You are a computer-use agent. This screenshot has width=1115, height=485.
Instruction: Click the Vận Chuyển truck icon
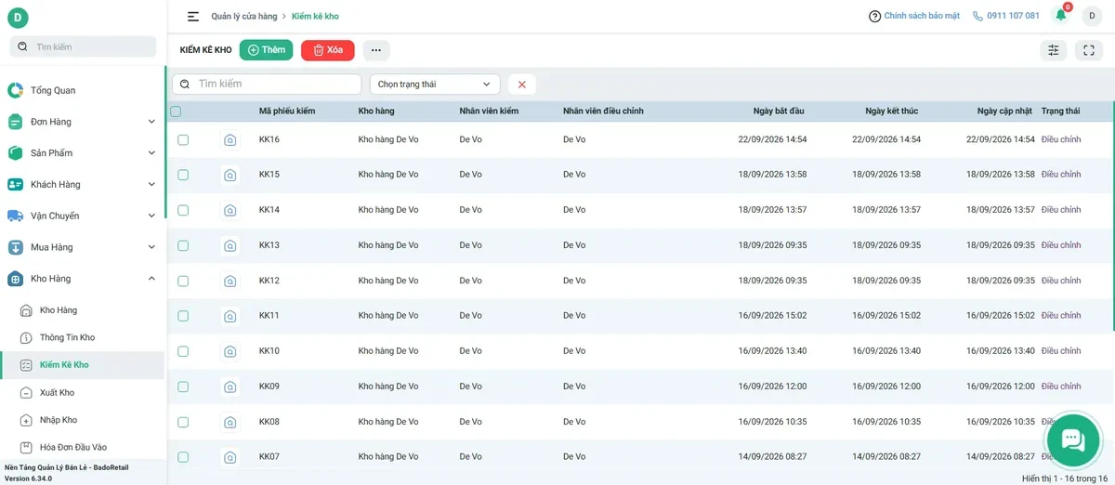point(15,216)
